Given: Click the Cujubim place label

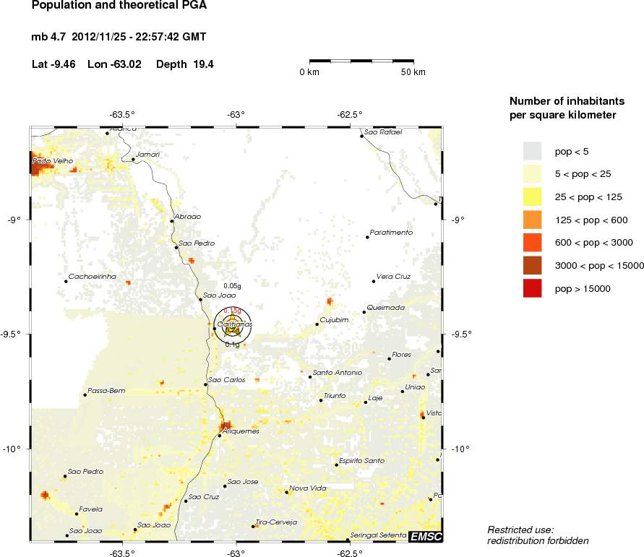Looking at the screenshot, I should [335, 320].
